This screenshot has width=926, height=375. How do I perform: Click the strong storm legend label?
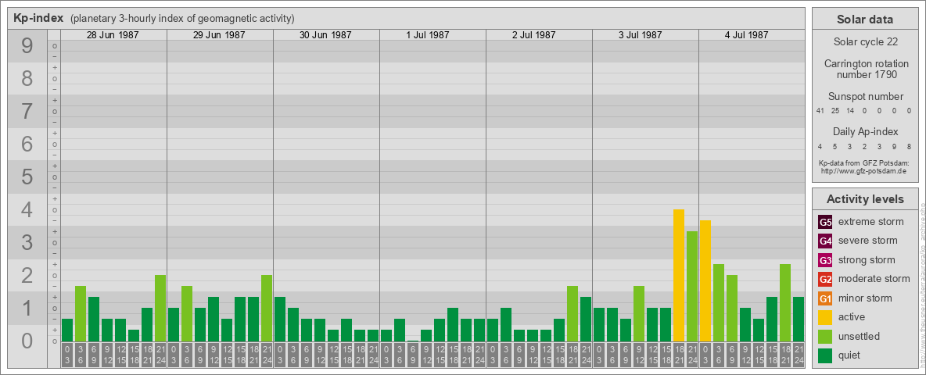click(x=867, y=260)
